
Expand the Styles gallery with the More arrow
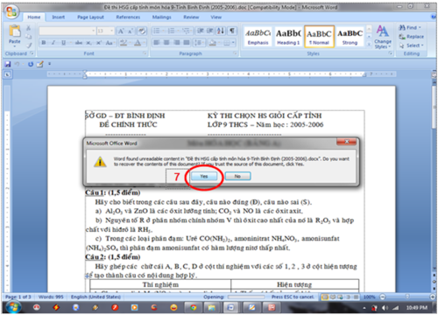tap(369, 44)
